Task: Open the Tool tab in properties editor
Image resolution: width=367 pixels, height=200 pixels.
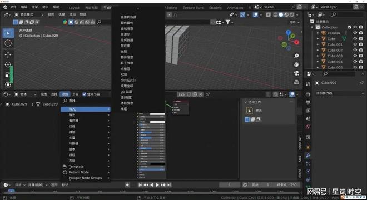Action: pyautogui.click(x=308, y=84)
